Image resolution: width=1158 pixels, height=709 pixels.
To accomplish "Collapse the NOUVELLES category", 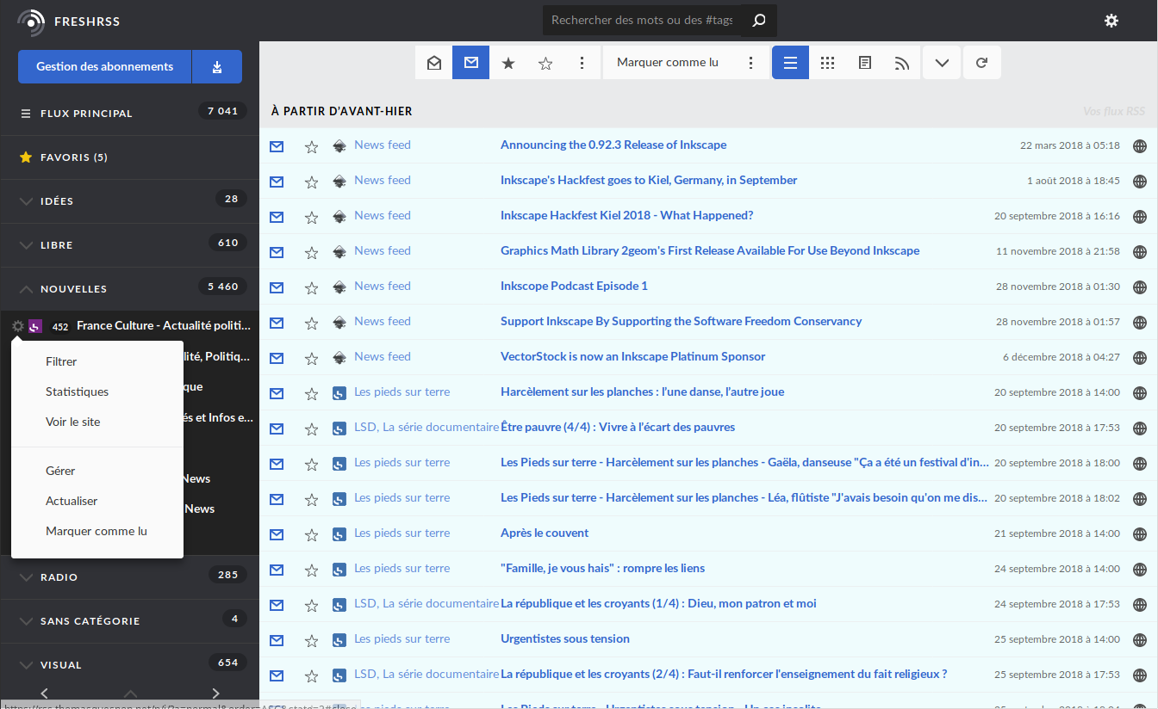I will 26,289.
